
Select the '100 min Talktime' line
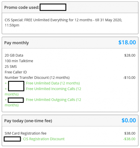click(x=19, y=61)
